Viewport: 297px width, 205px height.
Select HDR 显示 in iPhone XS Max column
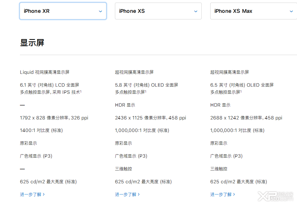[x=220, y=105]
